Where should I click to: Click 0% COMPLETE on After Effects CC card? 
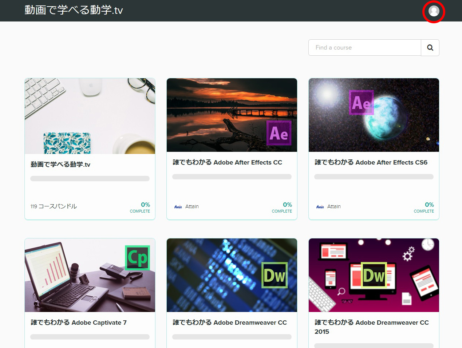point(282,207)
